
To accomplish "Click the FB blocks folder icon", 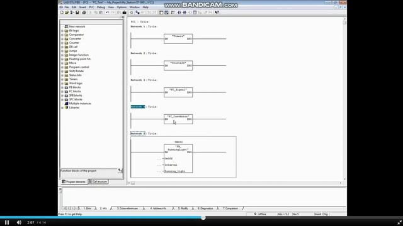I will [x=66, y=87].
